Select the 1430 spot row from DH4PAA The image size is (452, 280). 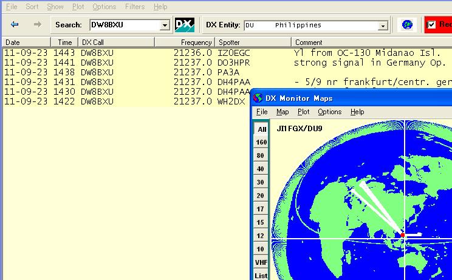coord(126,92)
